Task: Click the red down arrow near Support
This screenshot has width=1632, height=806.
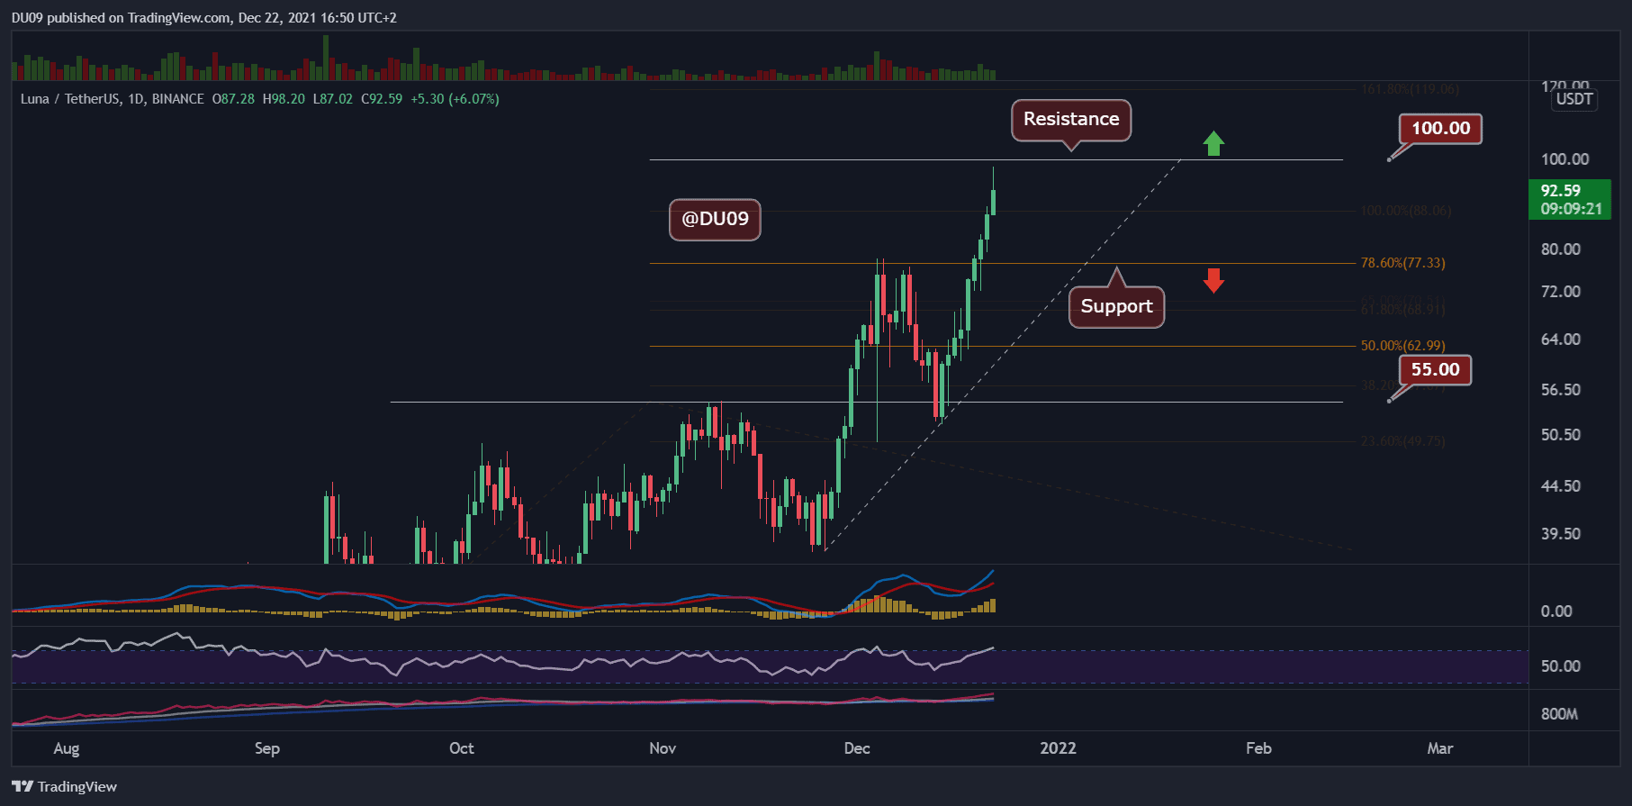Action: (1213, 281)
